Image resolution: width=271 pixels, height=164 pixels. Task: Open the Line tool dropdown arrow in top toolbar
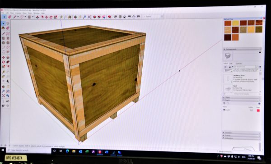18,17
